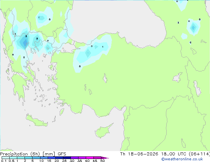Open the weatheronline.co.uk copyright link
Image resolution: width=210 pixels, height=162 pixels.
tap(182, 159)
